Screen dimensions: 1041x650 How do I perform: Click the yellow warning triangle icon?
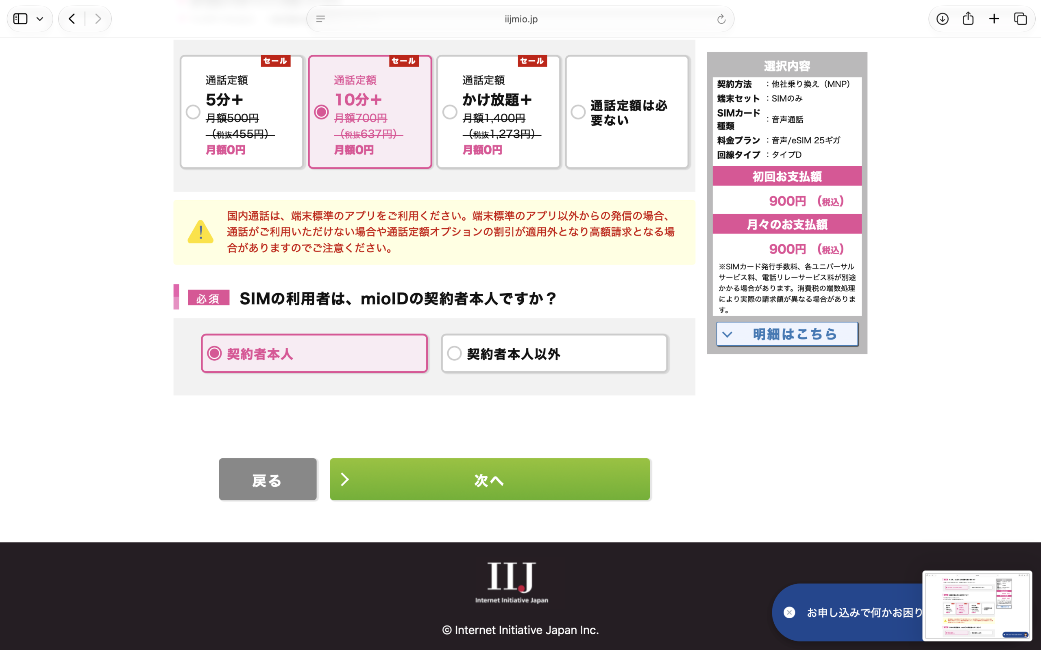coord(200,232)
